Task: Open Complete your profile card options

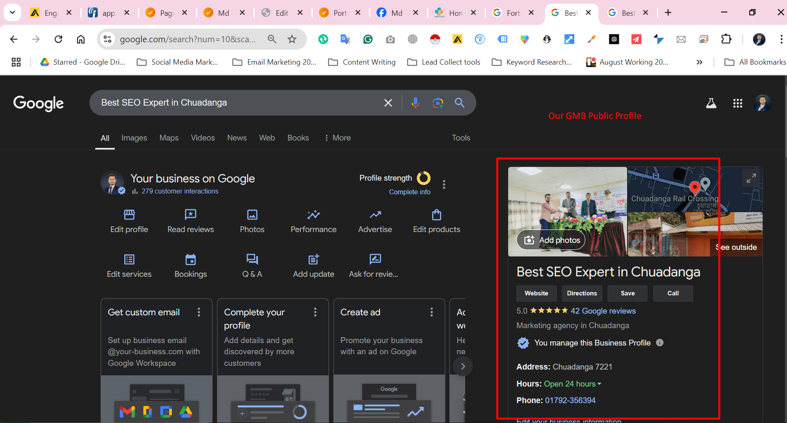Action: tap(315, 312)
